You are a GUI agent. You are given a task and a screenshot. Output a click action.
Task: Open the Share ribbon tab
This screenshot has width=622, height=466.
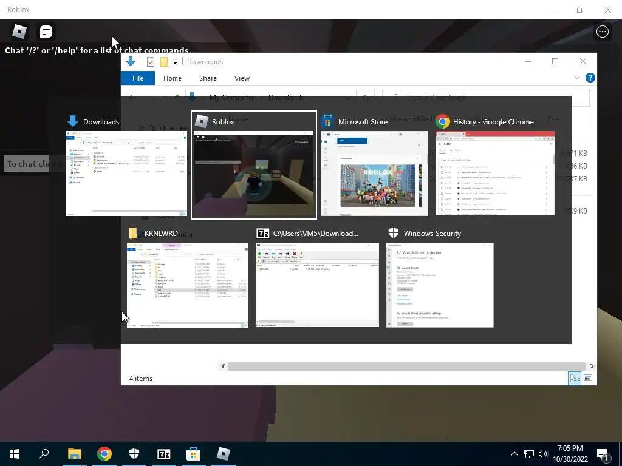click(x=208, y=78)
